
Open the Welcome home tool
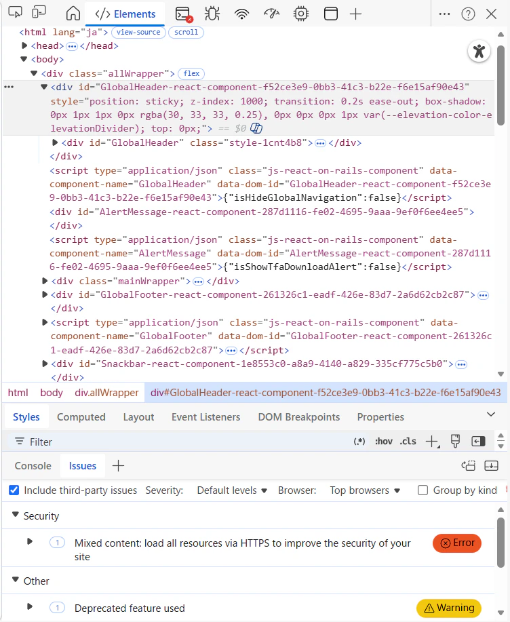(x=73, y=14)
